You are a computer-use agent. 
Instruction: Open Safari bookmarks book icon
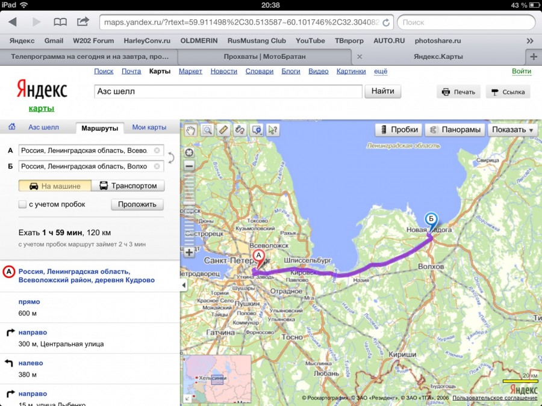pos(60,22)
